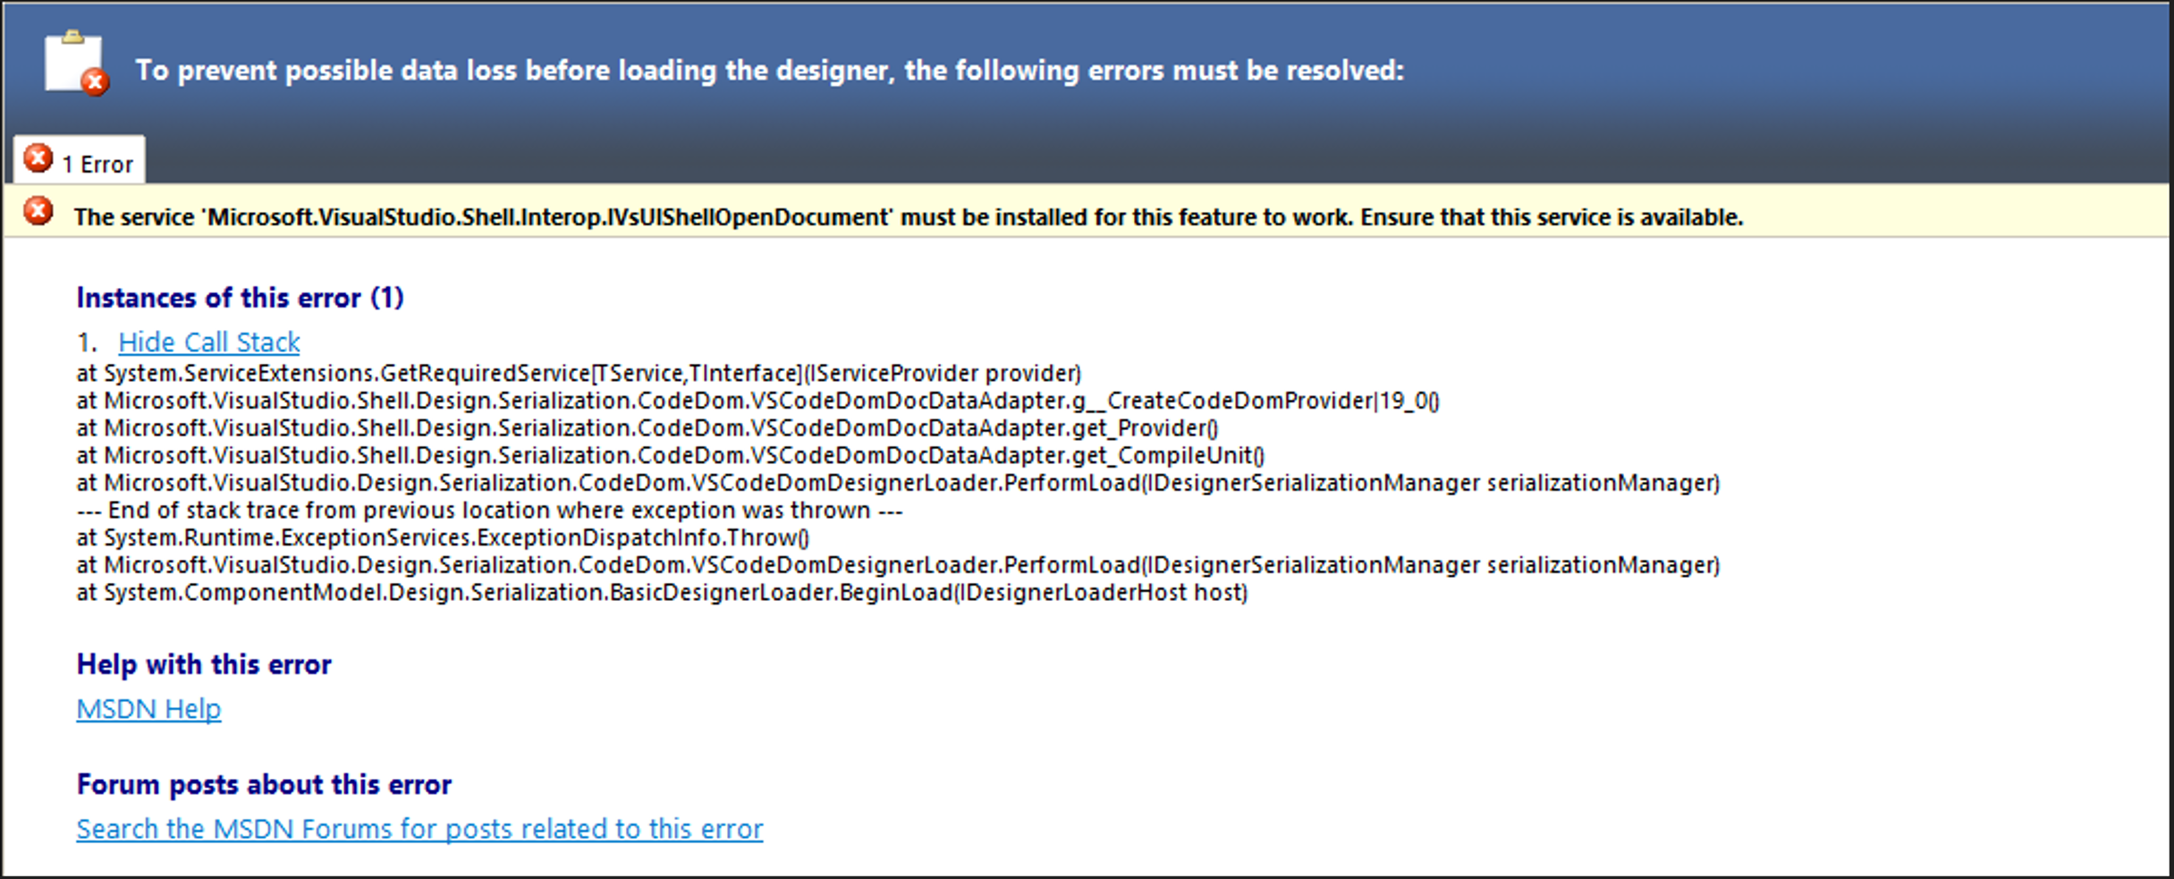Click the IVsUIShellOpenDocument service error message
Image resolution: width=2174 pixels, height=879 pixels.
click(909, 217)
